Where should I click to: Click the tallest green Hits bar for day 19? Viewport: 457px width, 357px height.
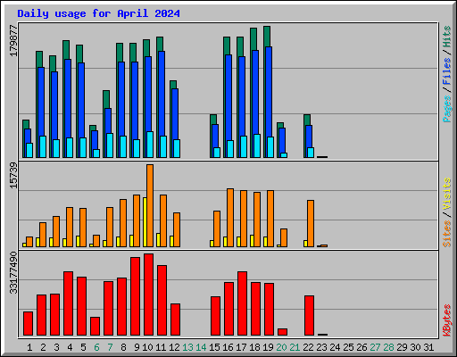[x=267, y=36]
